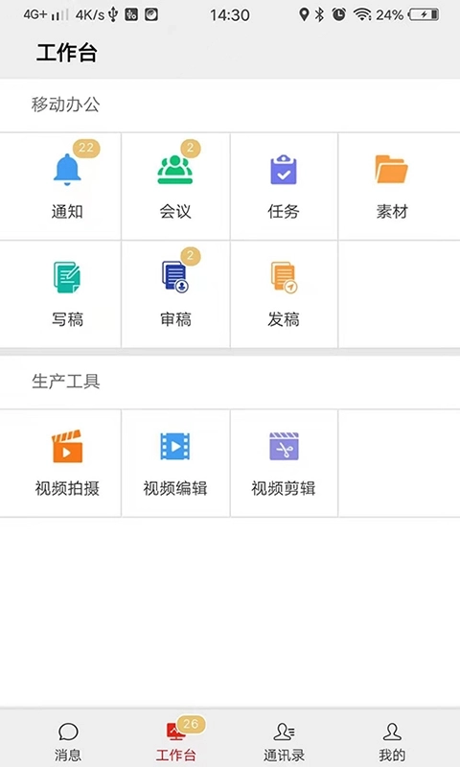Go to the 我的 tab

click(392, 741)
